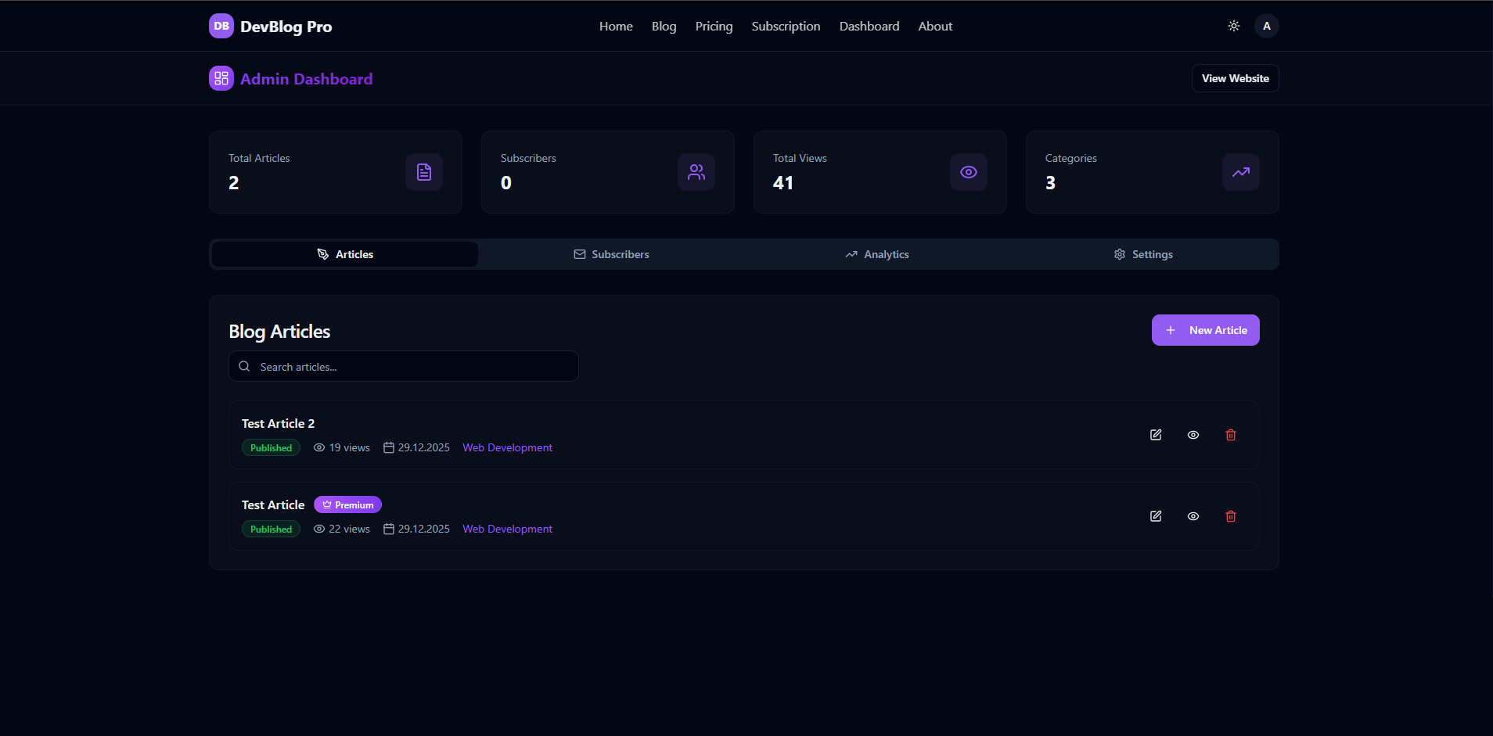The width and height of the screenshot is (1493, 736).
Task: Click the Total Articles document icon
Action: [423, 172]
